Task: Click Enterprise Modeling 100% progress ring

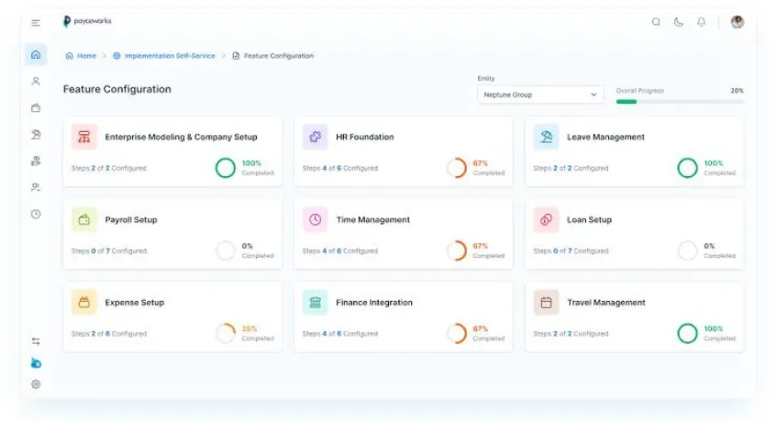Action: tap(226, 168)
